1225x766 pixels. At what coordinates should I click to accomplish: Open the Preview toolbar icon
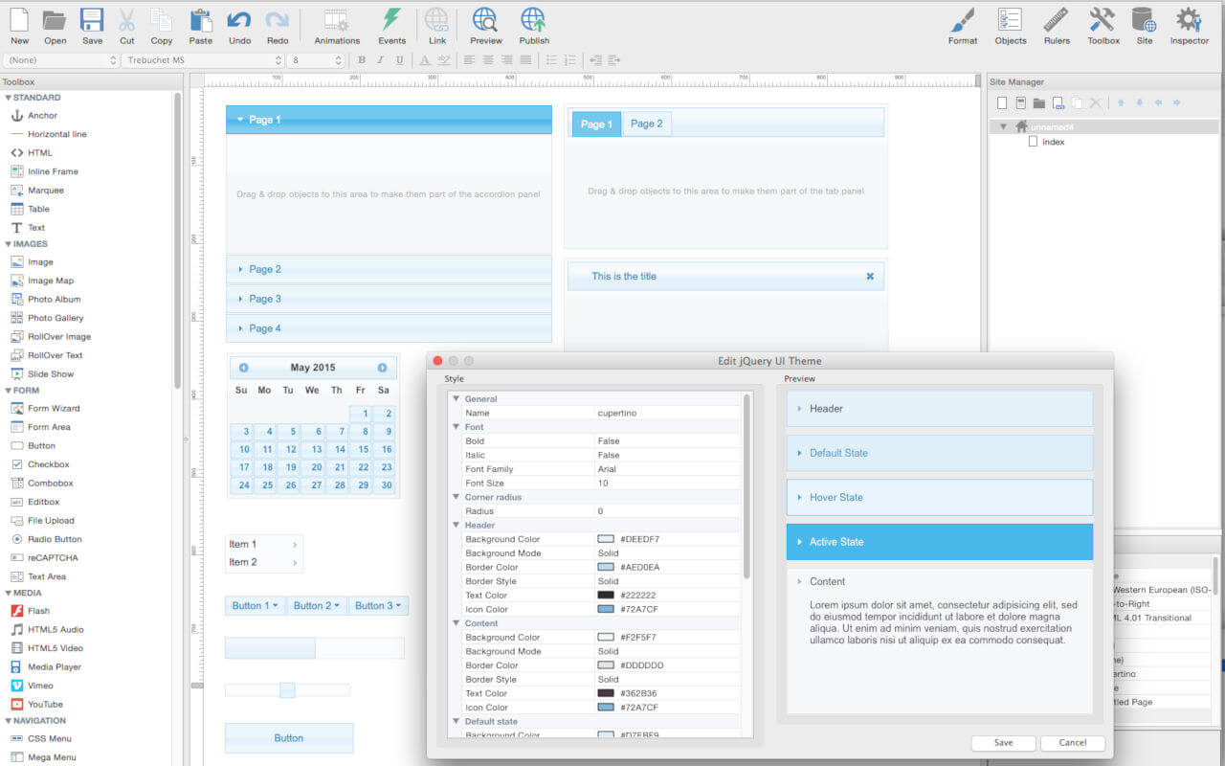coord(485,20)
